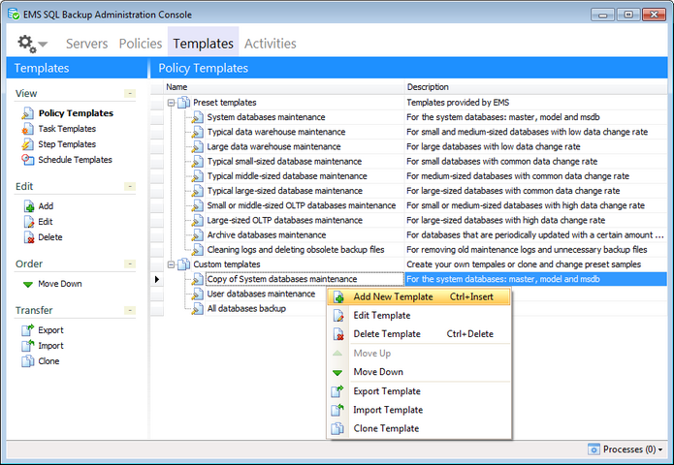674x465 pixels.
Task: Click the Import icon in Transfer section
Action: (27, 346)
